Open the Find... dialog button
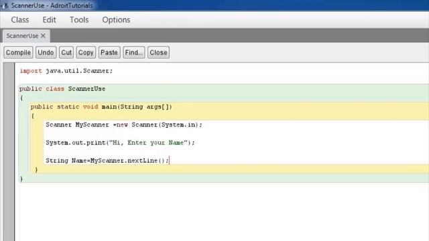The width and height of the screenshot is (429, 241). pos(134,52)
